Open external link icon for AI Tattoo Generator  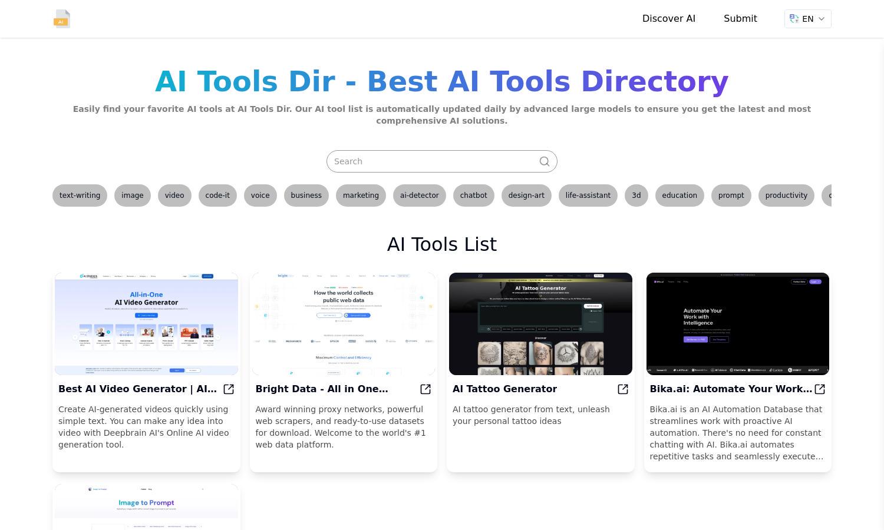623,389
